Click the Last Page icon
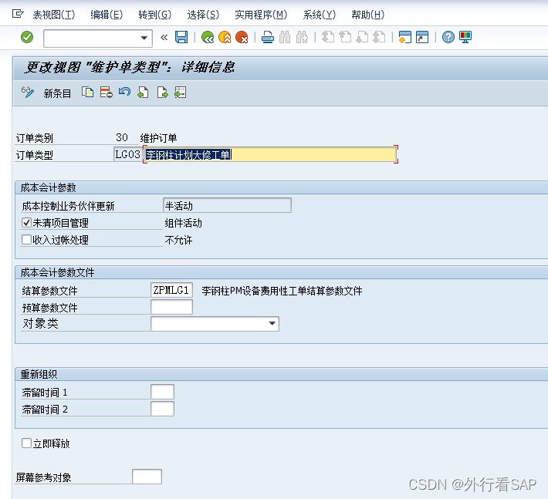 (379, 37)
